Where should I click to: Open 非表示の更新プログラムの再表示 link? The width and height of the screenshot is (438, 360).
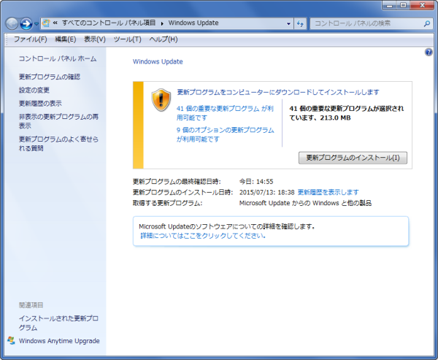pos(58,121)
